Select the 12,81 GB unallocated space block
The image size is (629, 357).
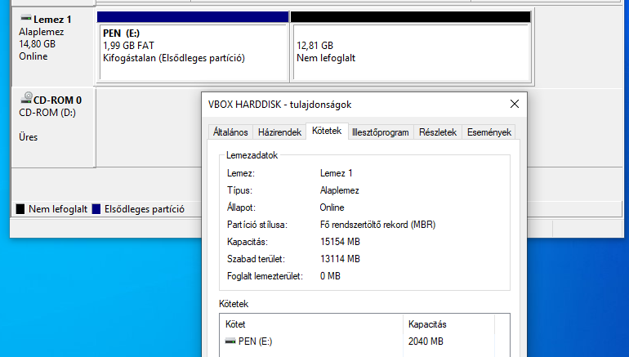[411, 52]
